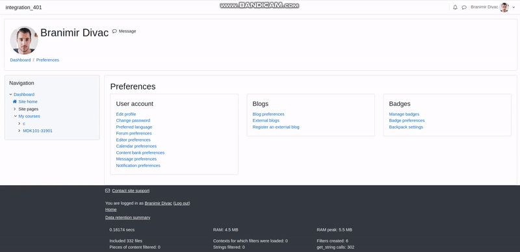Click the Badges section heading

click(400, 104)
